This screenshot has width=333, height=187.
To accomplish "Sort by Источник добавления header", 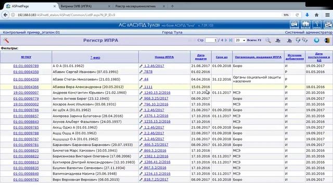I will coord(294,57).
